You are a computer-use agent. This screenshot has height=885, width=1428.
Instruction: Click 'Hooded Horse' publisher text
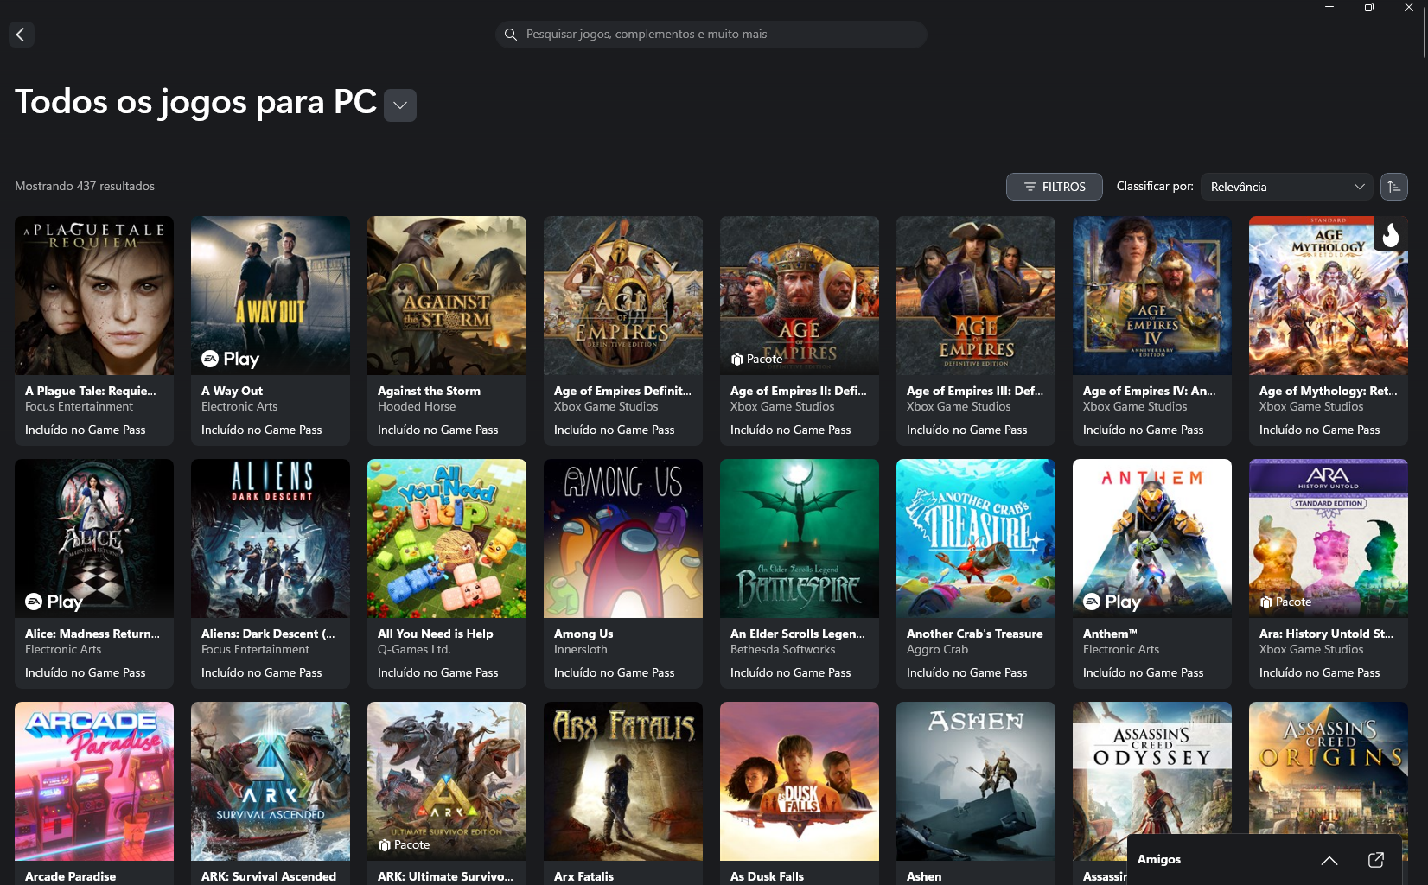(x=417, y=406)
